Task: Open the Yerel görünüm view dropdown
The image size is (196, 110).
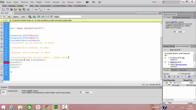Action: click(x=187, y=74)
